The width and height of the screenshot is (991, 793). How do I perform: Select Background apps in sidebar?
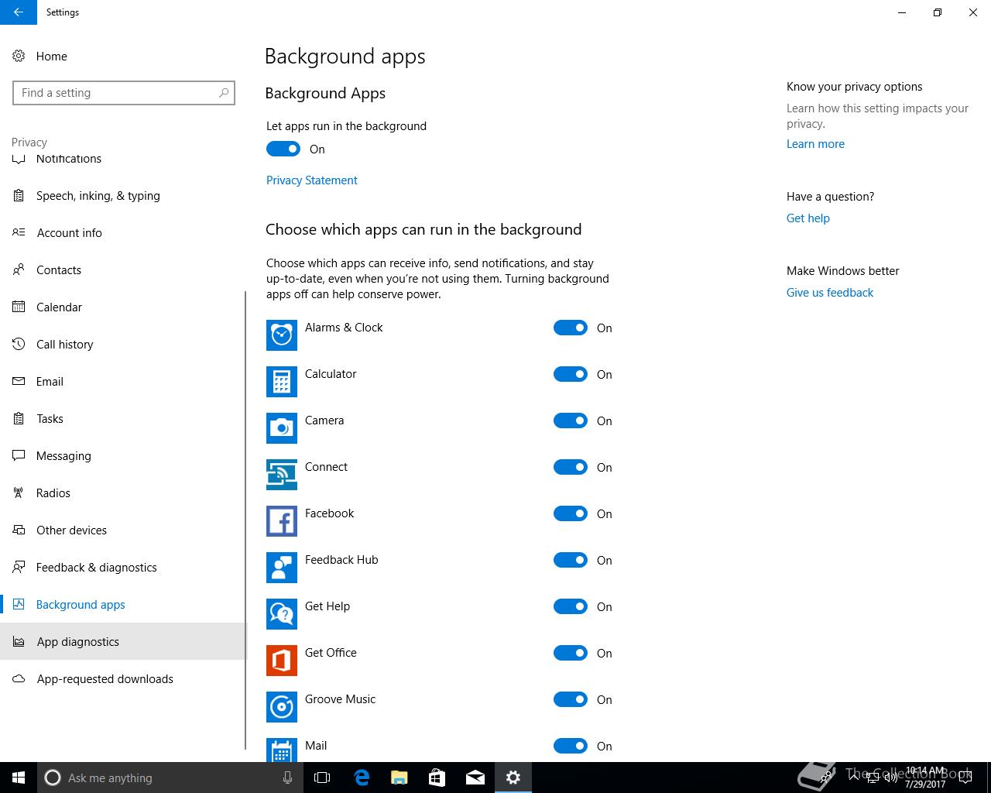(x=122, y=605)
